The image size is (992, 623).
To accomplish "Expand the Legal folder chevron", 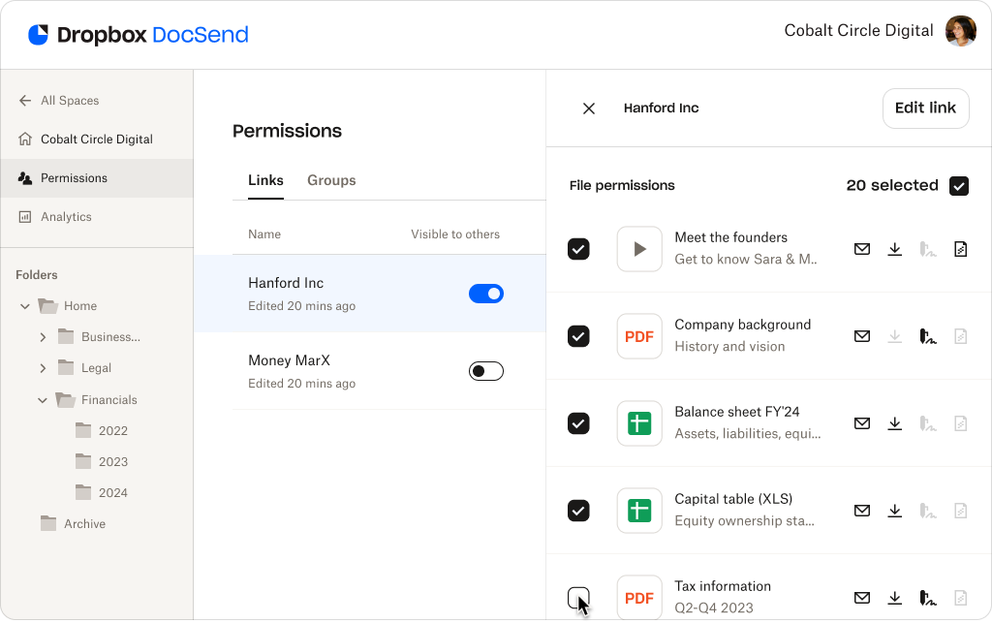I will point(43,369).
